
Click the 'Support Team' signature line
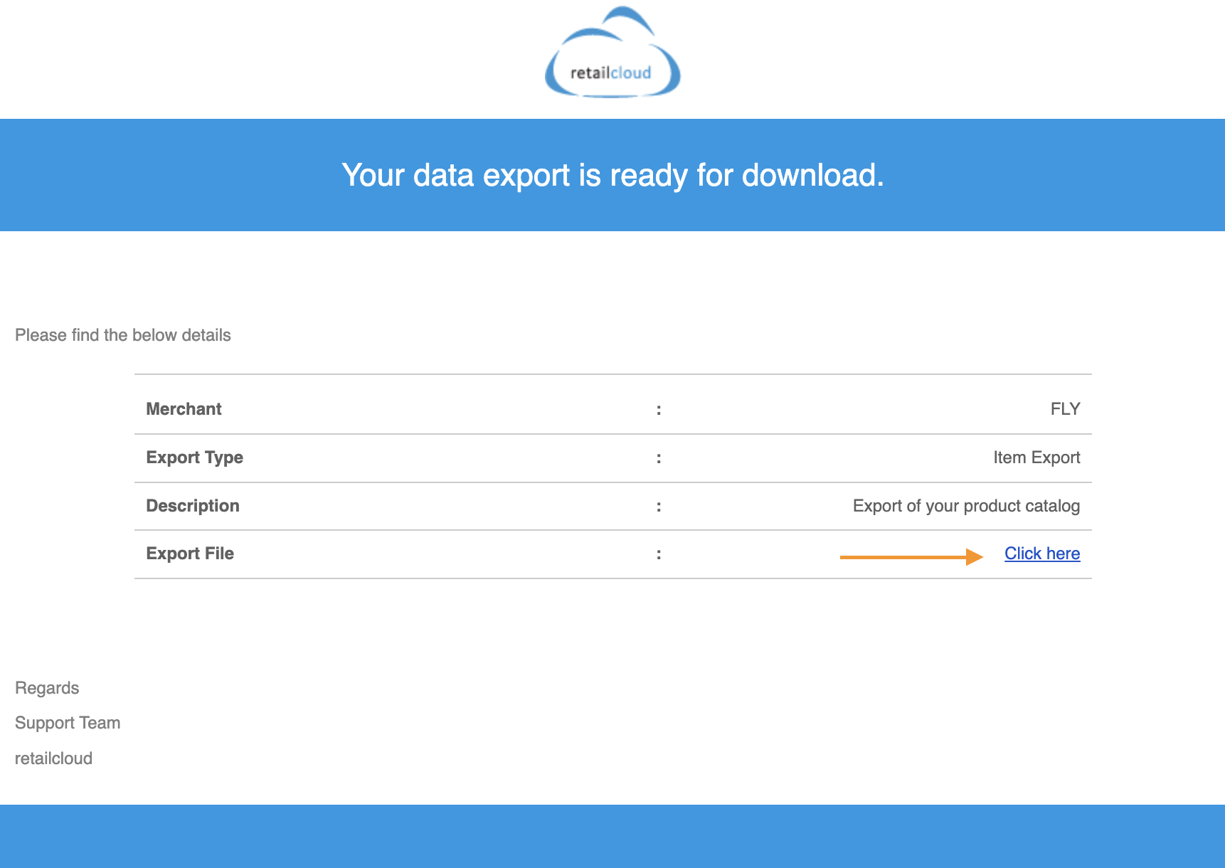coord(68,723)
